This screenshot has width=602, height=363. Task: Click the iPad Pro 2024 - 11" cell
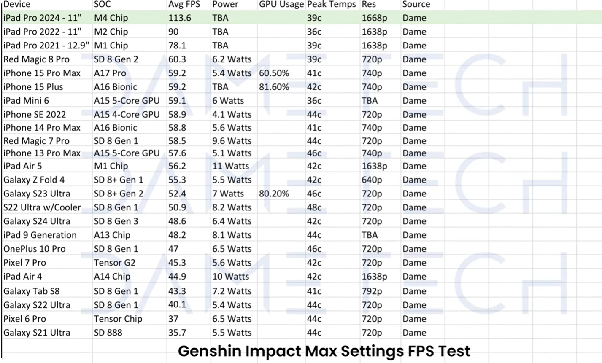(42, 18)
